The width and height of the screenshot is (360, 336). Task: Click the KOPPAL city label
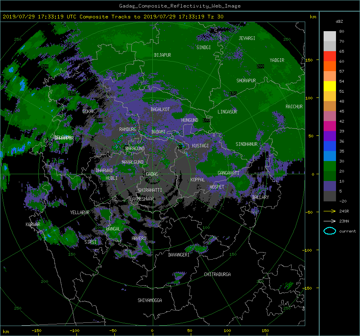(x=198, y=180)
